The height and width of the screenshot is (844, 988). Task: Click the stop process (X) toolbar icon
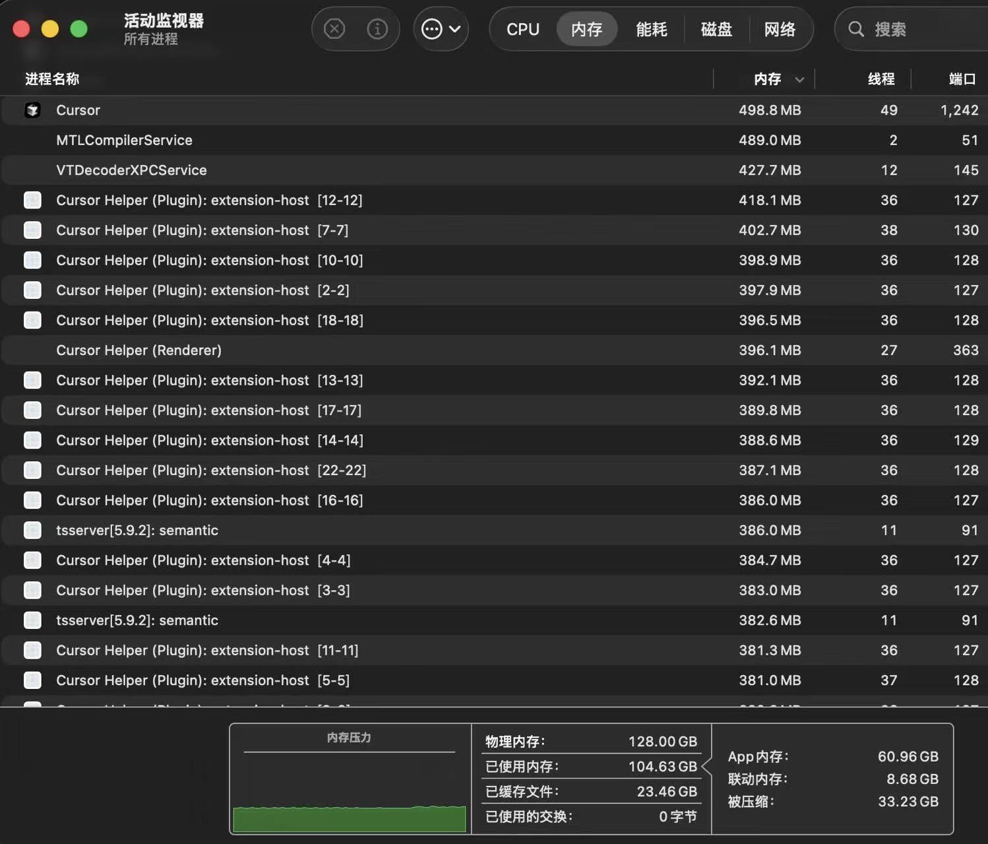click(x=334, y=29)
